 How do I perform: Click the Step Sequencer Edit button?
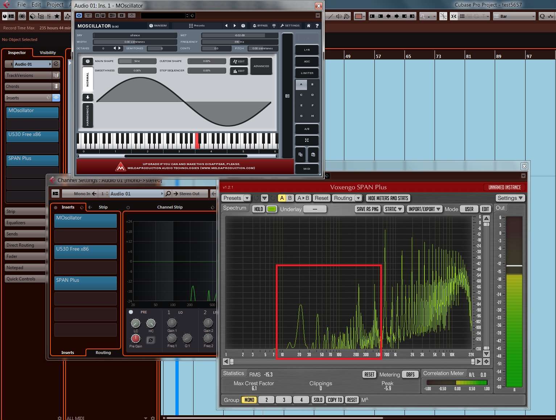239,71
